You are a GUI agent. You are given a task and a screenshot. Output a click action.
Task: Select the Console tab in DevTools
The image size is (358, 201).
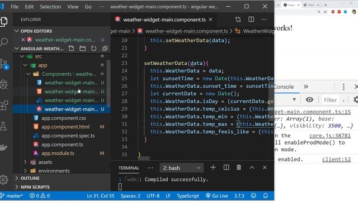pyautogui.click(x=284, y=87)
